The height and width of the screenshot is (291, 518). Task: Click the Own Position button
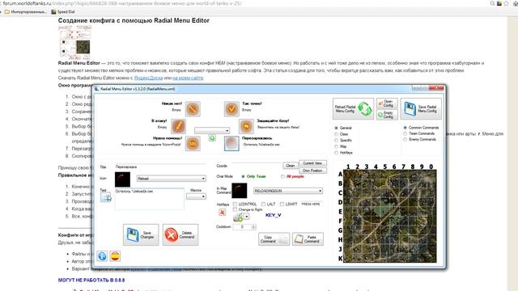click(312, 171)
